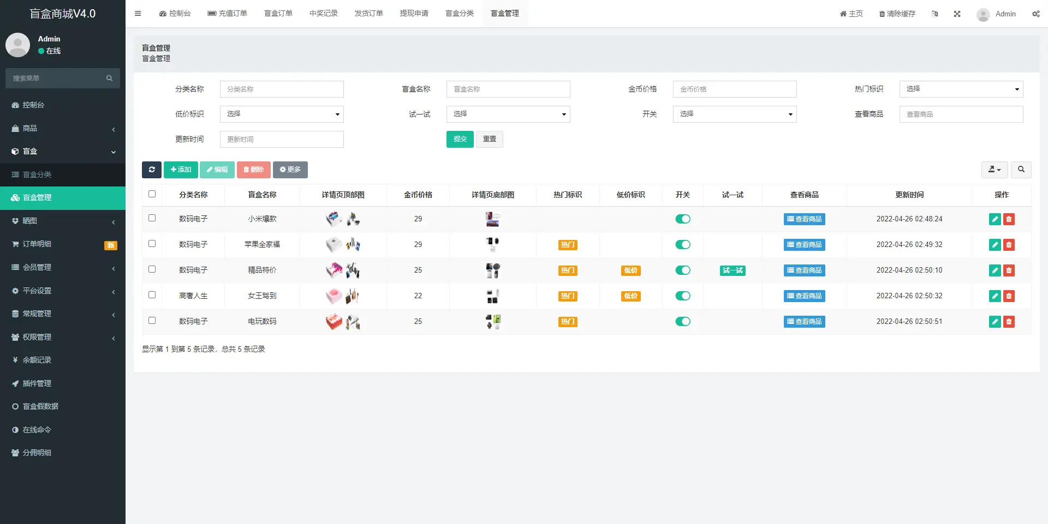Open the export dropdown icon above the table
This screenshot has width=1048, height=524.
994,170
